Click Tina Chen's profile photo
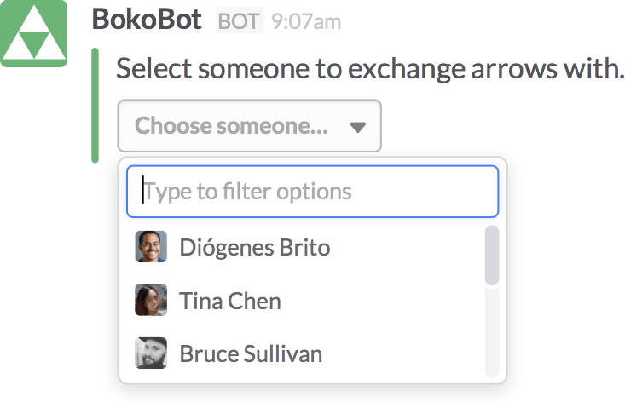625x408 pixels. 151,300
